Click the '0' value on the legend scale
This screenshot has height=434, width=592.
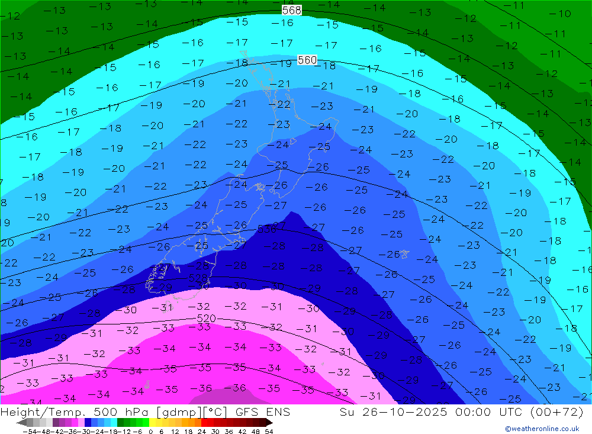coord(150,432)
